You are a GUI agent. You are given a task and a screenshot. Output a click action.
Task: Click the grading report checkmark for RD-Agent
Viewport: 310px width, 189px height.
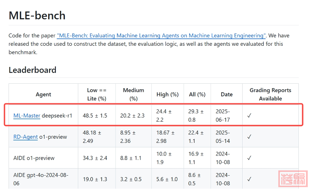click(x=249, y=137)
